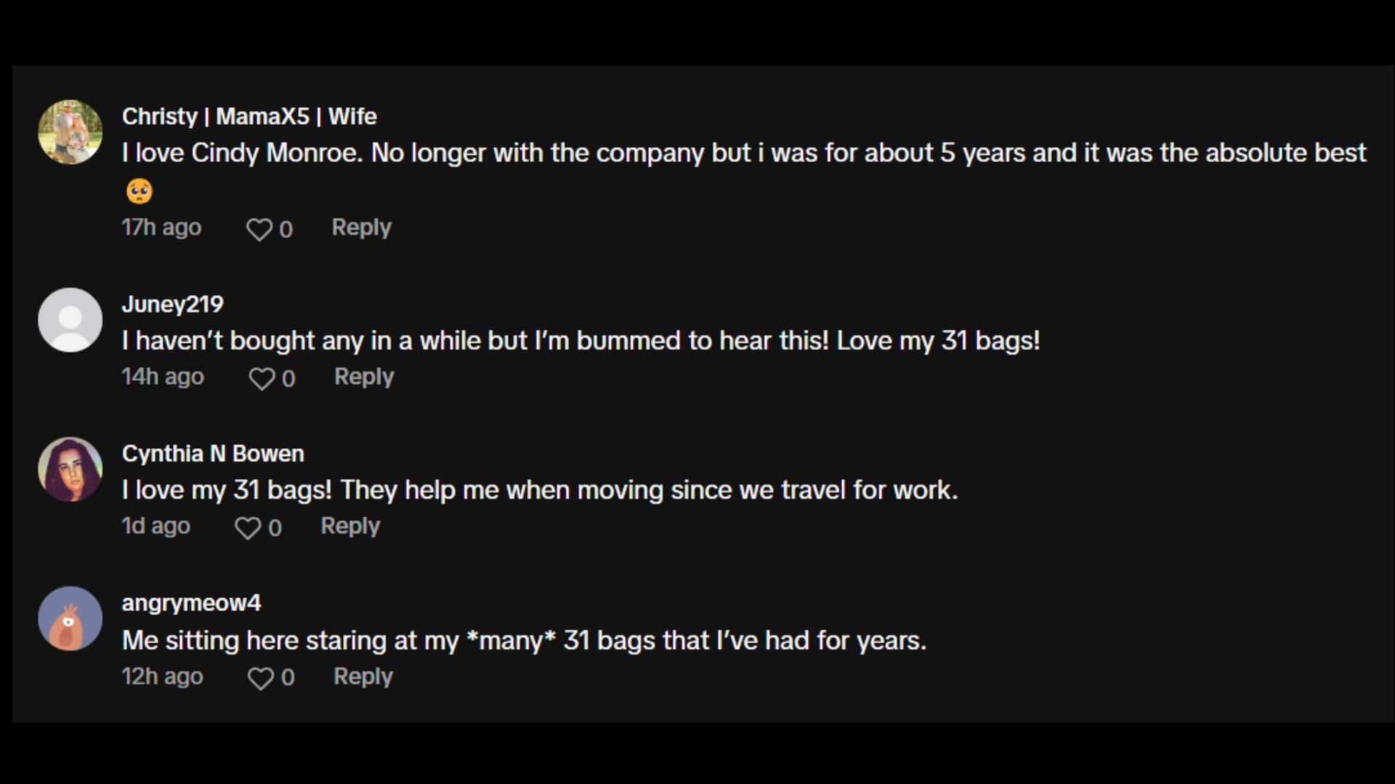This screenshot has height=784, width=1395.
Task: Click Juney219's default avatar
Action: coord(70,320)
